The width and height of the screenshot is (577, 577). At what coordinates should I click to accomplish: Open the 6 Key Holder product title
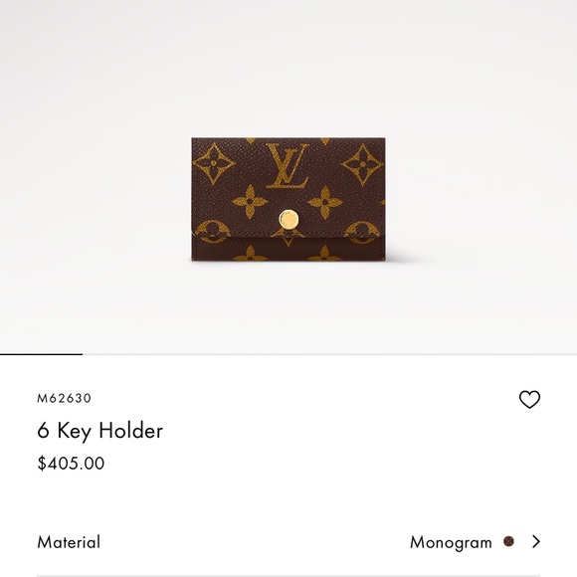coord(99,431)
